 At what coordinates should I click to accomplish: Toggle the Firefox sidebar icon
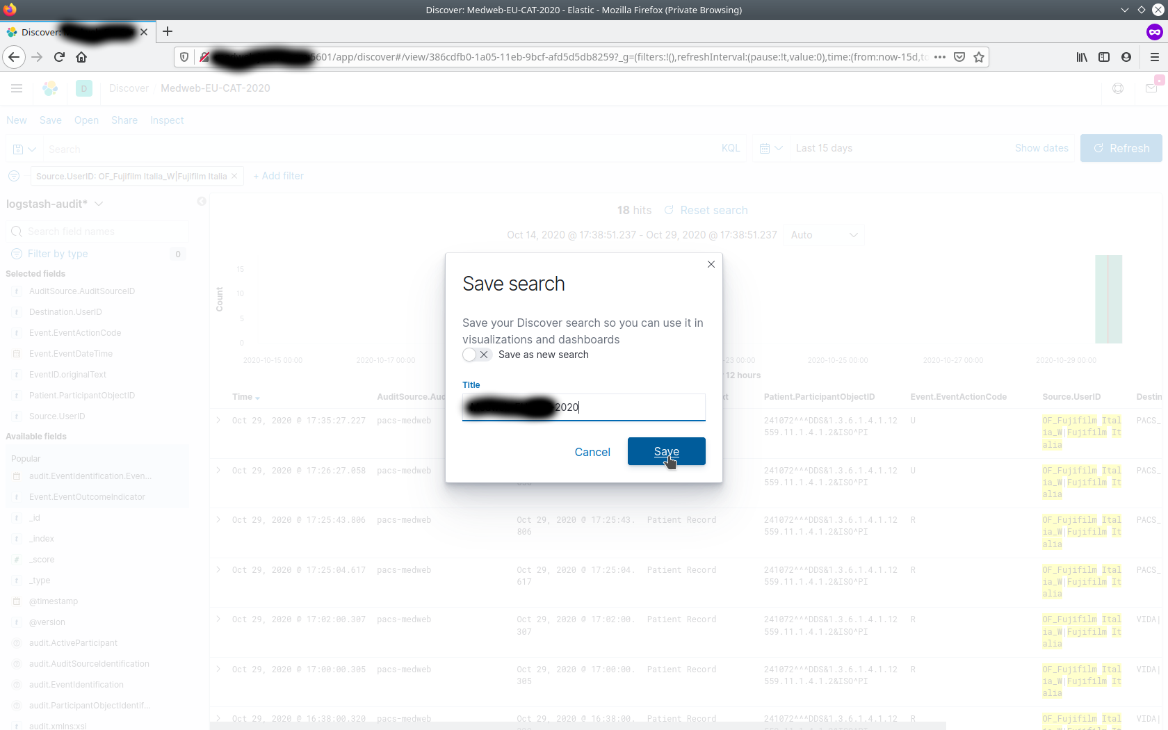click(x=1104, y=57)
